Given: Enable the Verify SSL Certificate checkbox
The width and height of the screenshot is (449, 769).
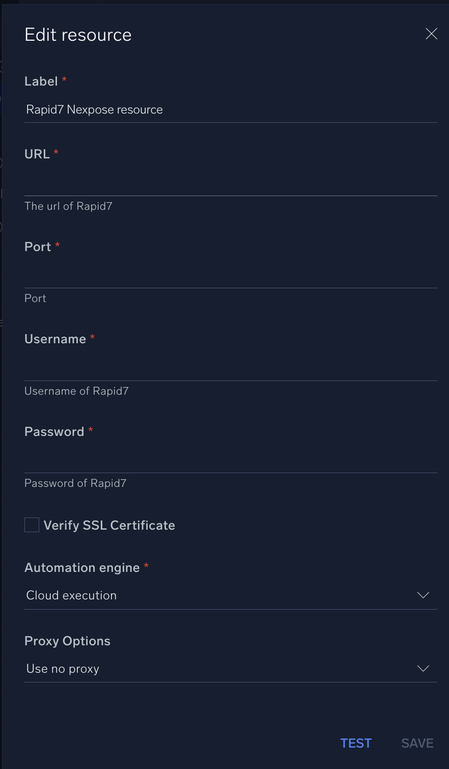Looking at the screenshot, I should (x=31, y=525).
